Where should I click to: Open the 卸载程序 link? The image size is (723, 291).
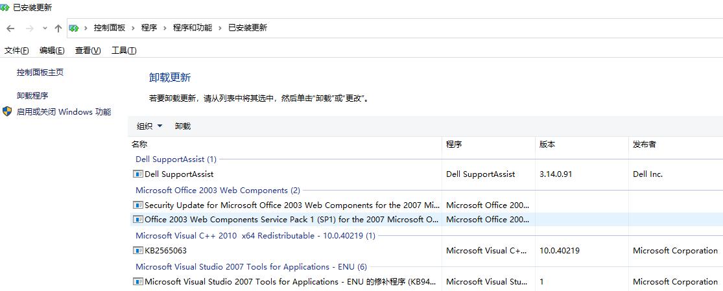pyautogui.click(x=32, y=95)
